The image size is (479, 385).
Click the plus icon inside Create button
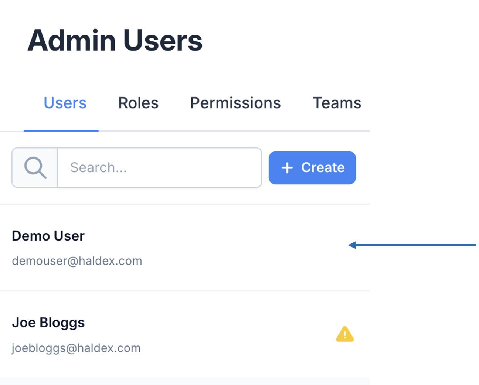pos(287,168)
